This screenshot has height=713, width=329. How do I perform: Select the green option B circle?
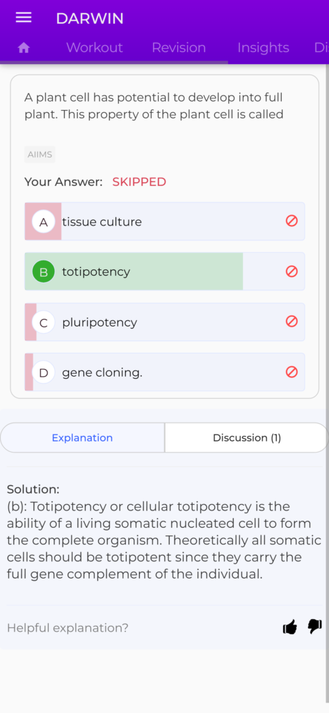tap(44, 272)
